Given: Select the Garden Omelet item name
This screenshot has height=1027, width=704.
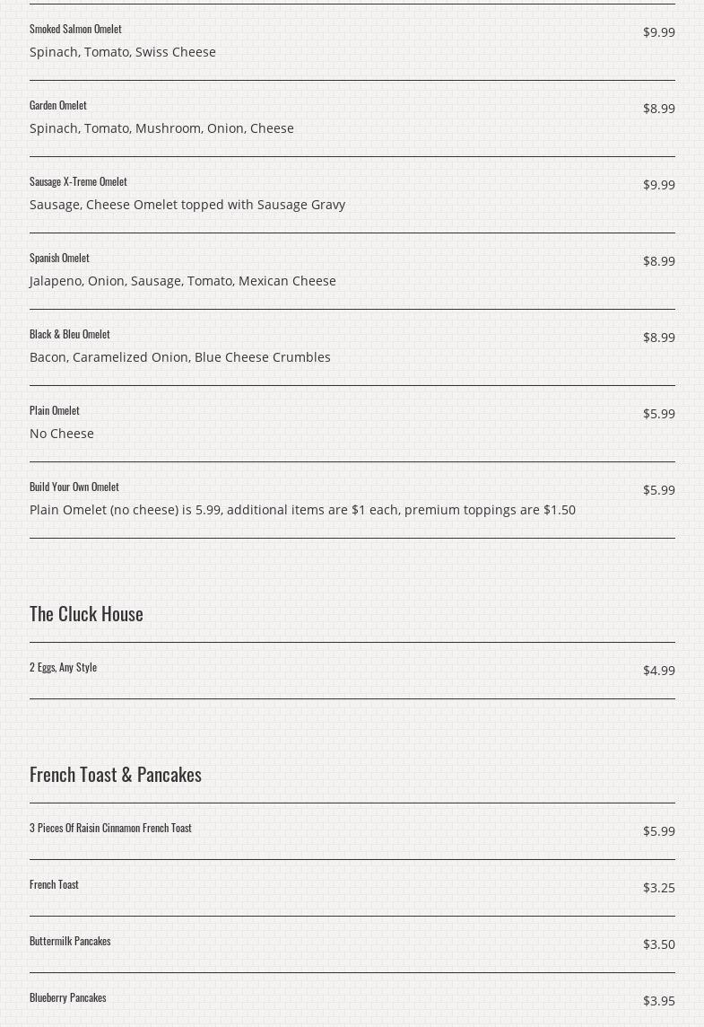Looking at the screenshot, I should [58, 105].
